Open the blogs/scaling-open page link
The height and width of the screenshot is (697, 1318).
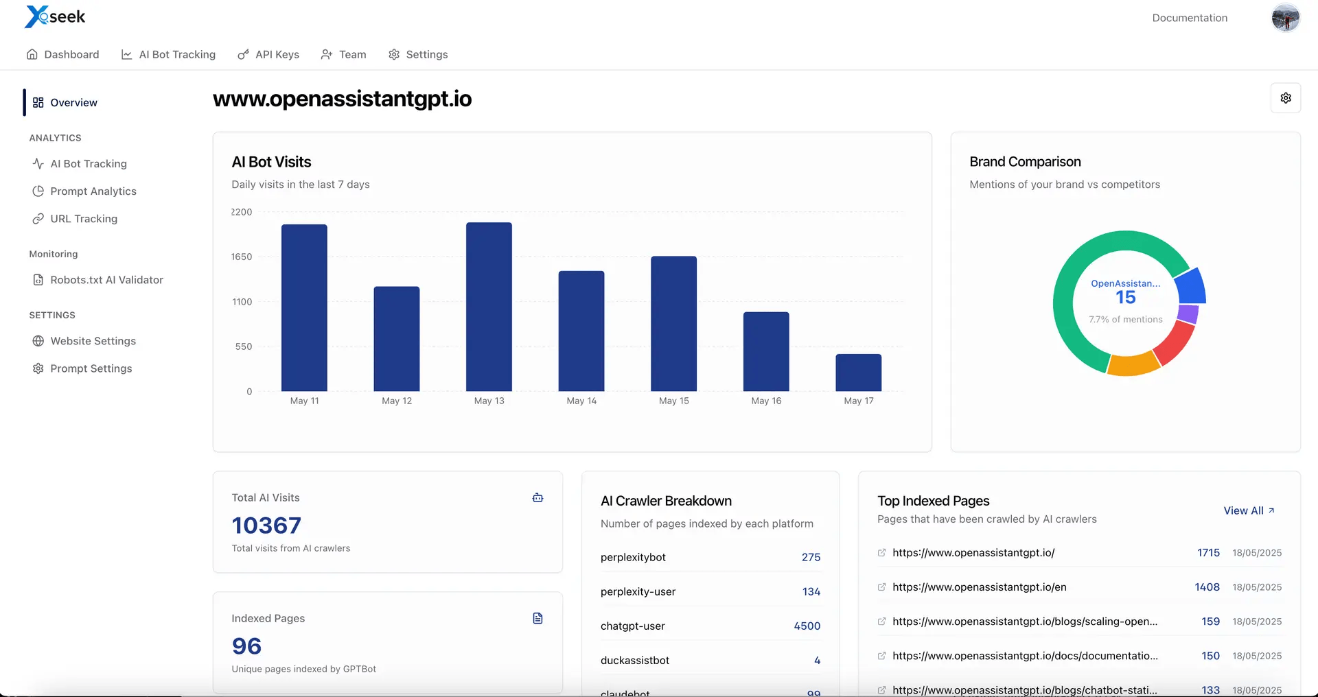click(x=1024, y=622)
